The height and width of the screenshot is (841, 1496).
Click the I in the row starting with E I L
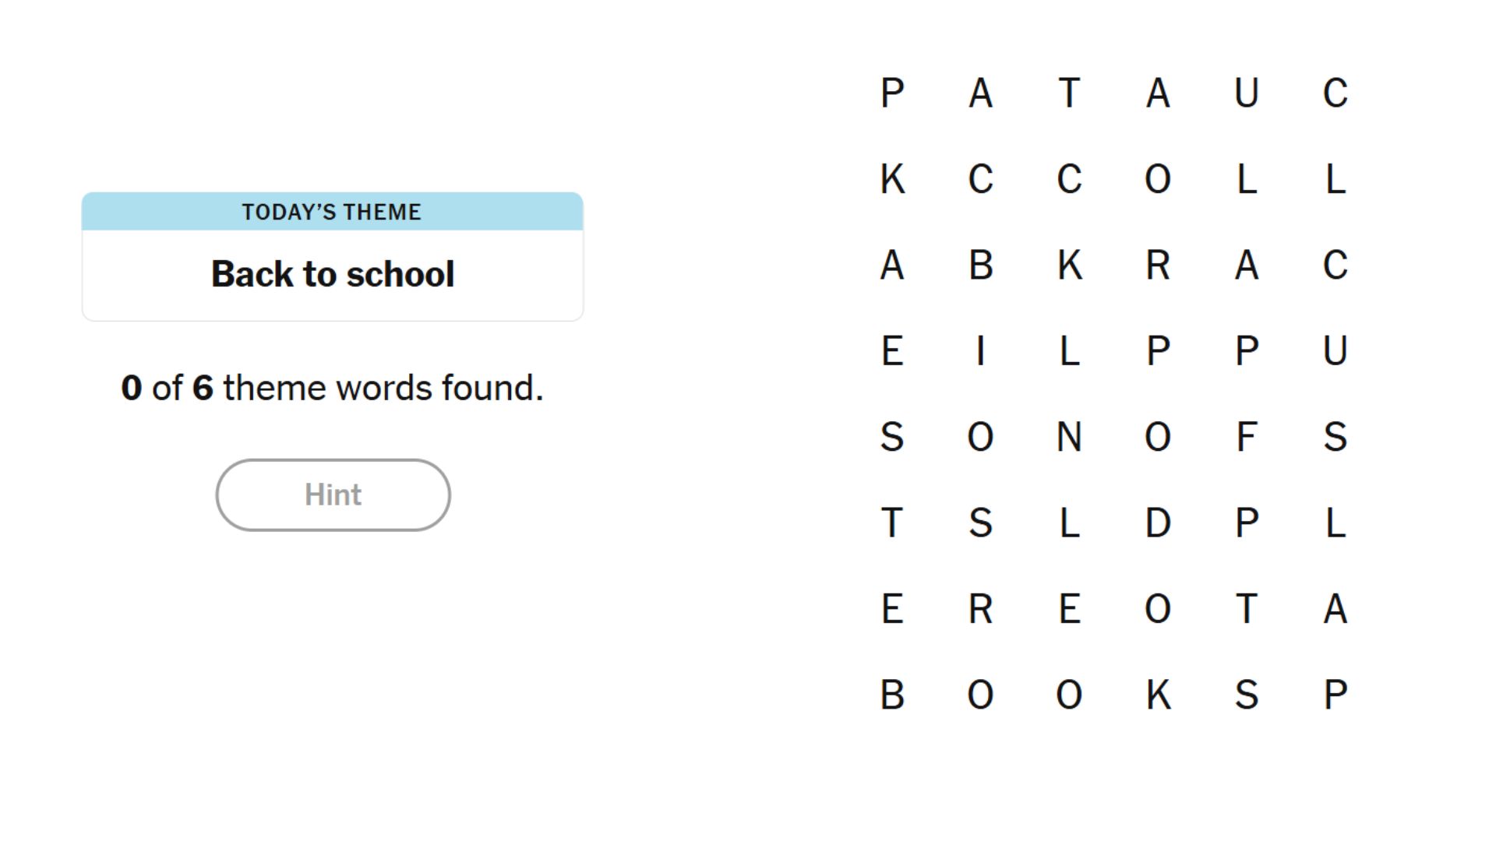(x=980, y=352)
